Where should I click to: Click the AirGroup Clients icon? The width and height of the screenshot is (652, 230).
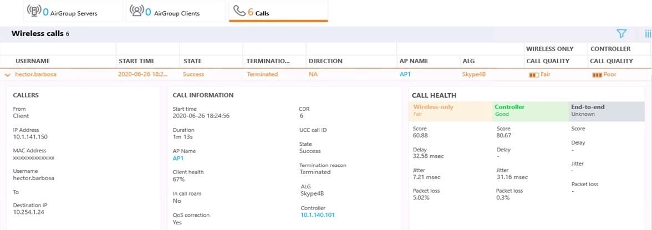coord(136,11)
